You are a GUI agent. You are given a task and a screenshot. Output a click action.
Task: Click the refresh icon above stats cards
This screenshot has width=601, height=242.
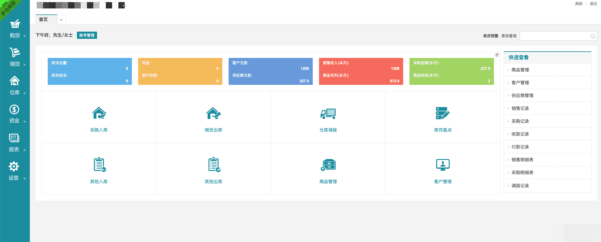pos(497,55)
